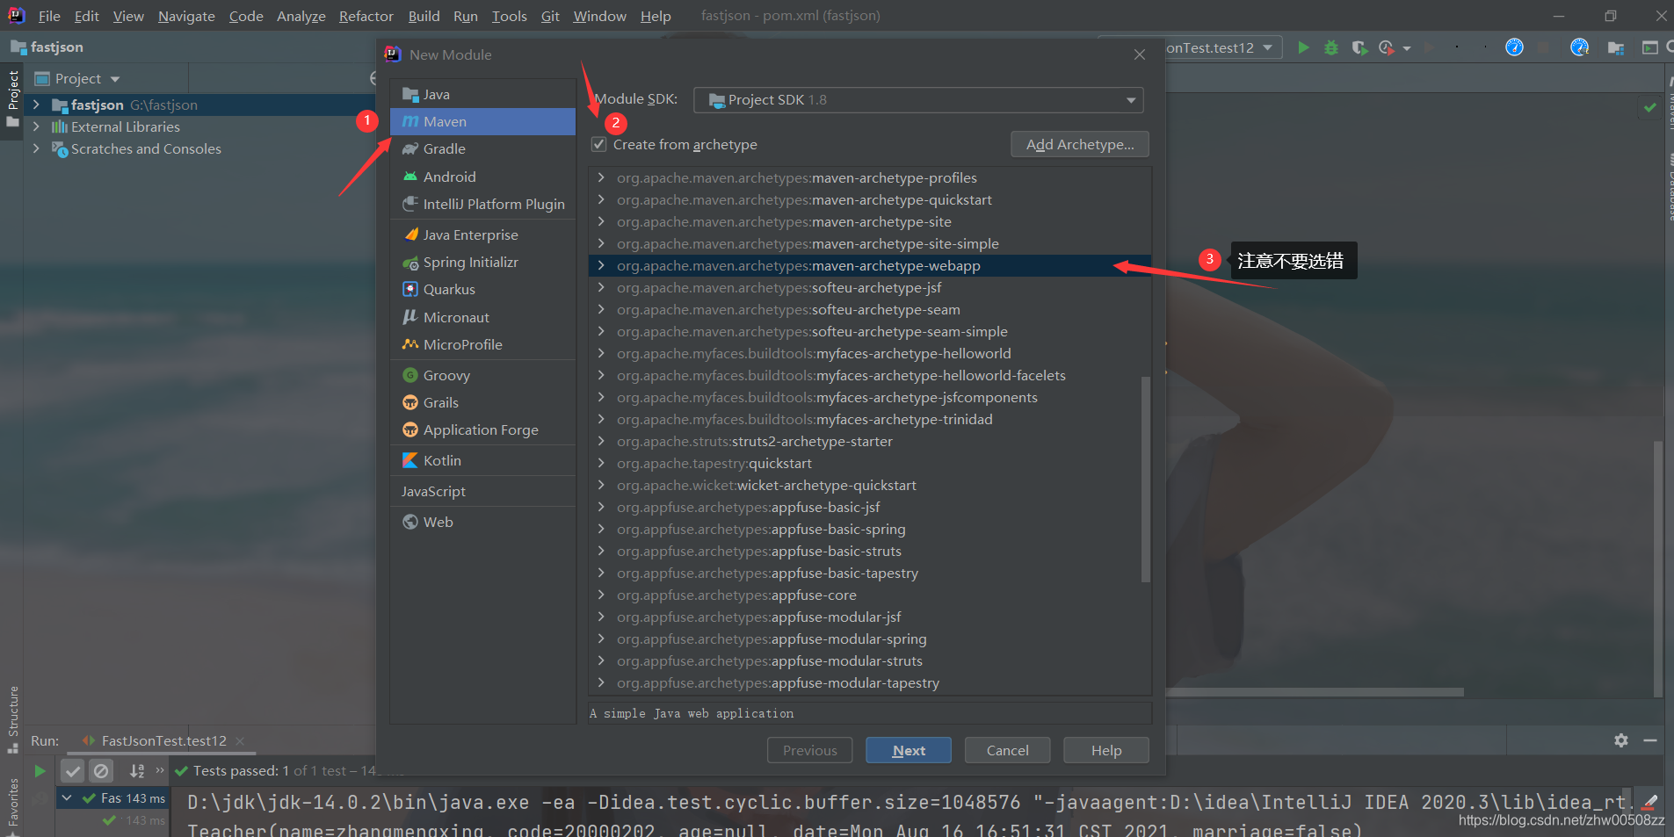Expand fastjson project tree node
This screenshot has height=837, width=1674.
click(x=36, y=105)
